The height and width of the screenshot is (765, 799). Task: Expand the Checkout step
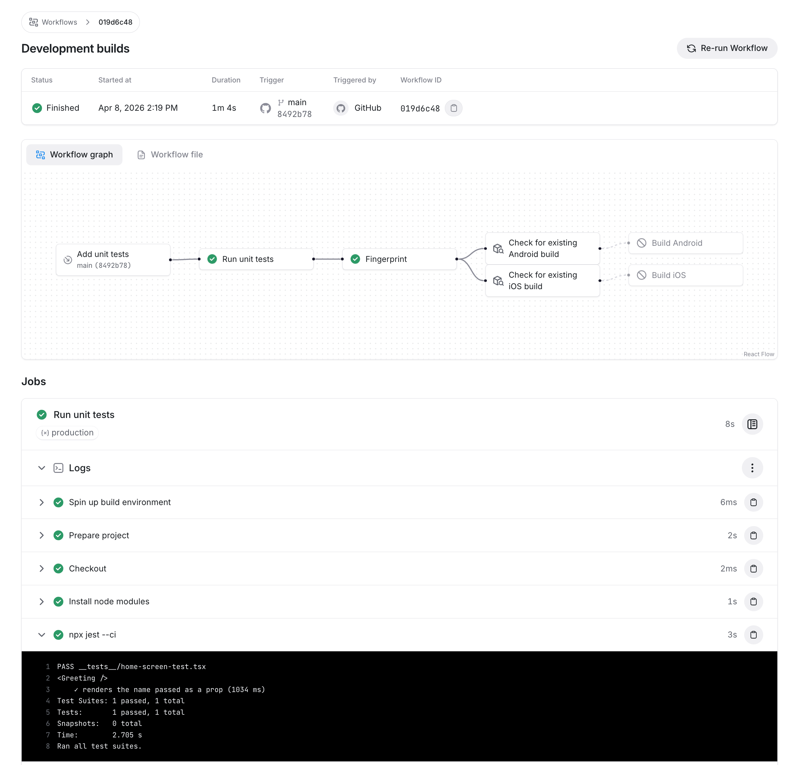[x=42, y=568]
